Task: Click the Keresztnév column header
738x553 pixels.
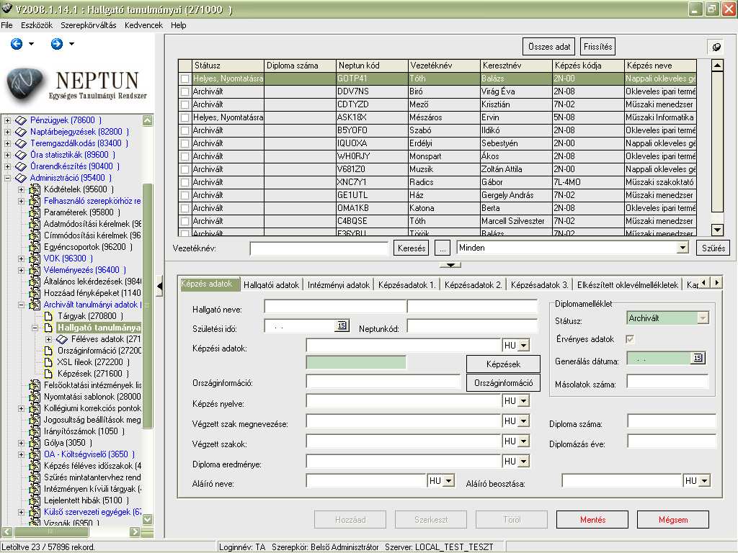Action: [515, 66]
